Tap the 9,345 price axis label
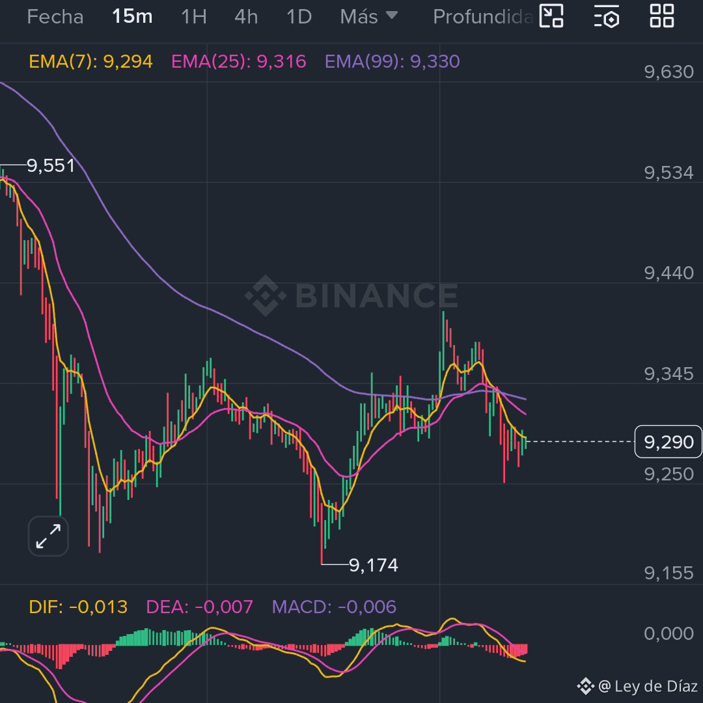Image resolution: width=703 pixels, height=703 pixels. pos(669,374)
